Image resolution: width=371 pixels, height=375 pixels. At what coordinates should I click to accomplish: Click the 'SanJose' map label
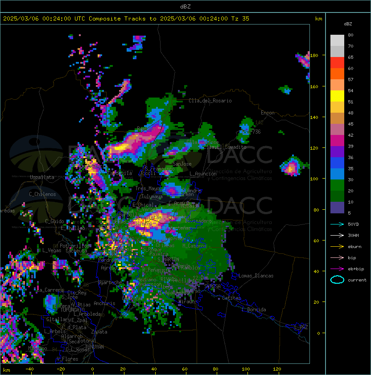click(x=182, y=164)
